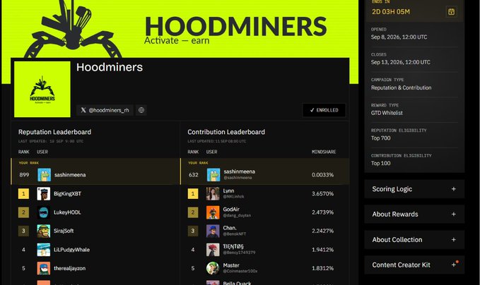This screenshot has width=480, height=285.
Task: Click your rank 899 value
Action: pos(24,175)
